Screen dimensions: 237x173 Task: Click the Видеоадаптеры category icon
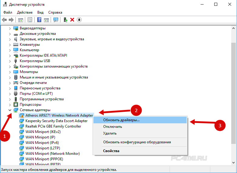click(x=16, y=28)
